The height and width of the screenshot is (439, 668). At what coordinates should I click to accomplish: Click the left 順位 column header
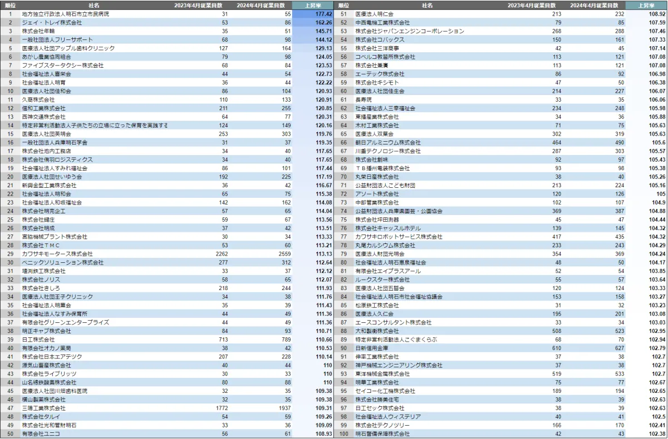pos(10,5)
